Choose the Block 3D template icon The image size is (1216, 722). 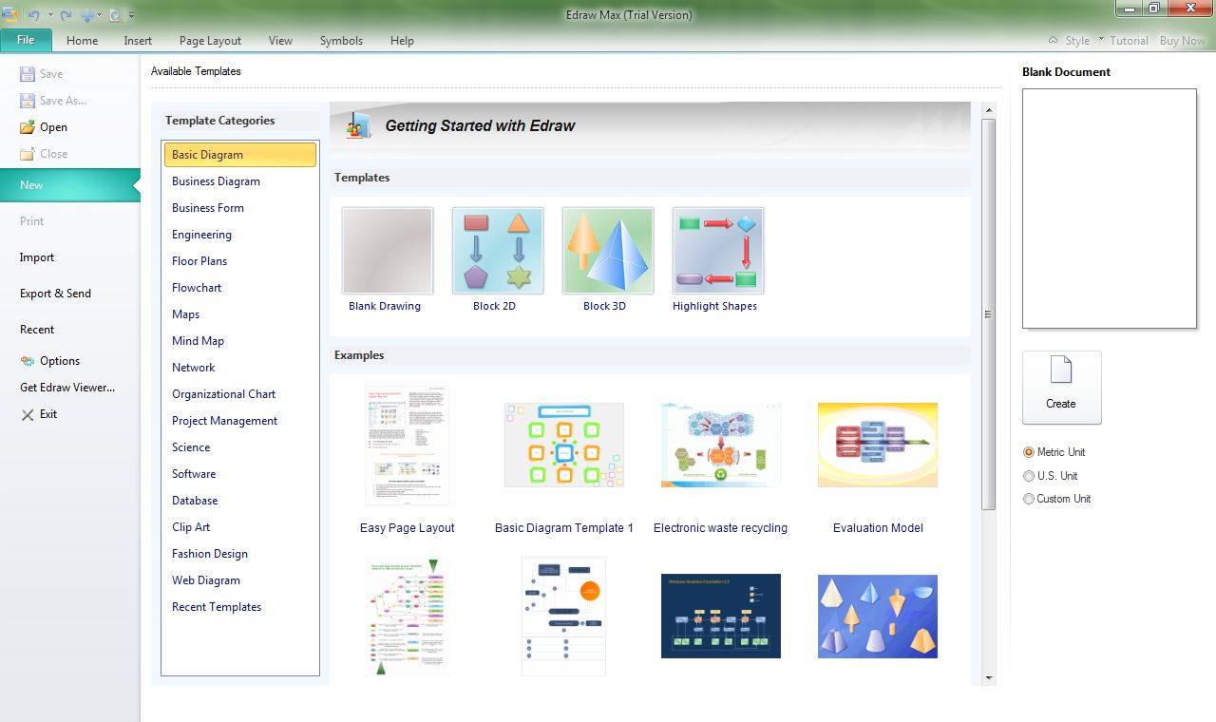coord(608,251)
